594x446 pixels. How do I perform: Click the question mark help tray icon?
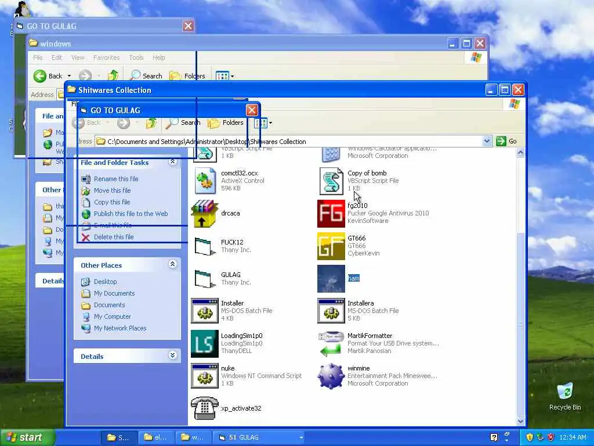494,437
